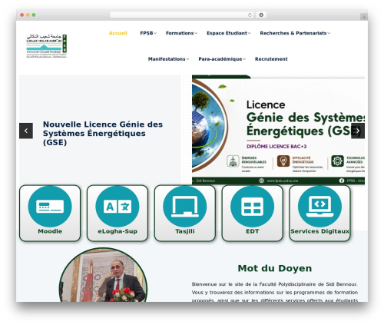Click the Facebook icon in the banner footer
The width and height of the screenshot is (384, 325).
tap(342, 181)
